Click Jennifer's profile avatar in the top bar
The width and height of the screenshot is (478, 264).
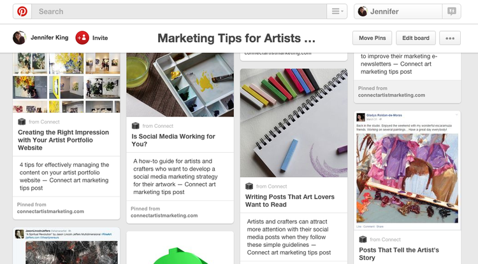[x=363, y=11]
